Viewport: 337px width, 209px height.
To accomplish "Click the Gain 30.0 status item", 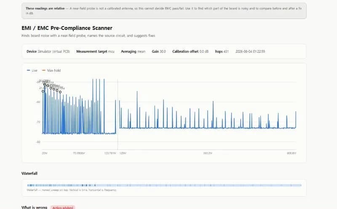I will coord(159,51).
